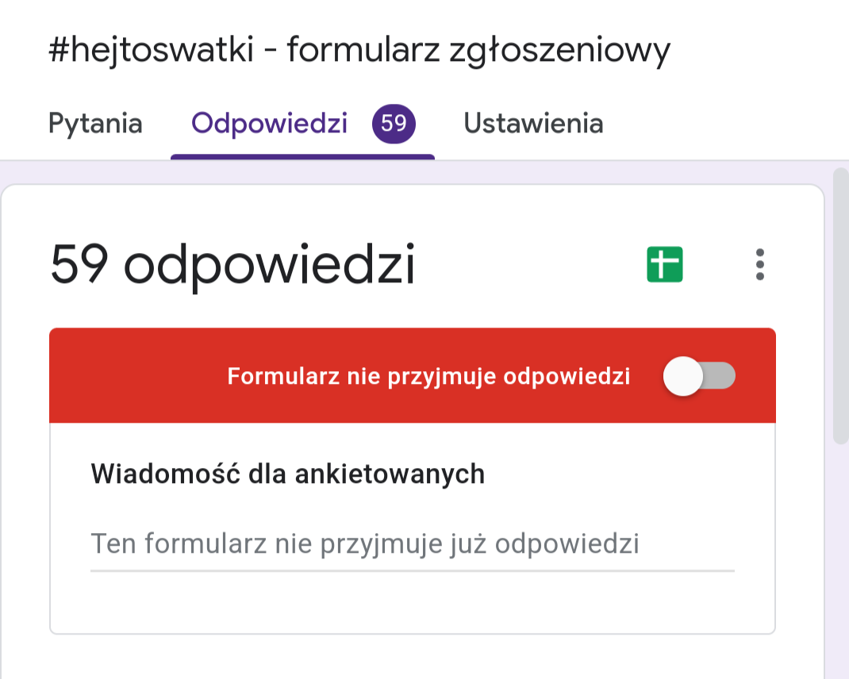849x679 pixels.
Task: Click the grey track of the responses switch
Action: 723,376
